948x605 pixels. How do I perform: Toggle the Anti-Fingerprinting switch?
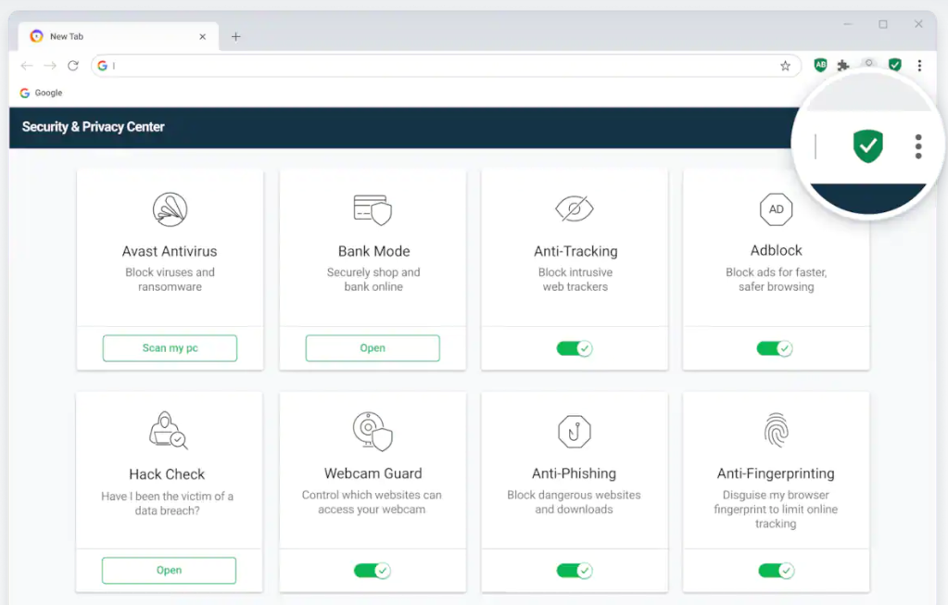point(776,571)
